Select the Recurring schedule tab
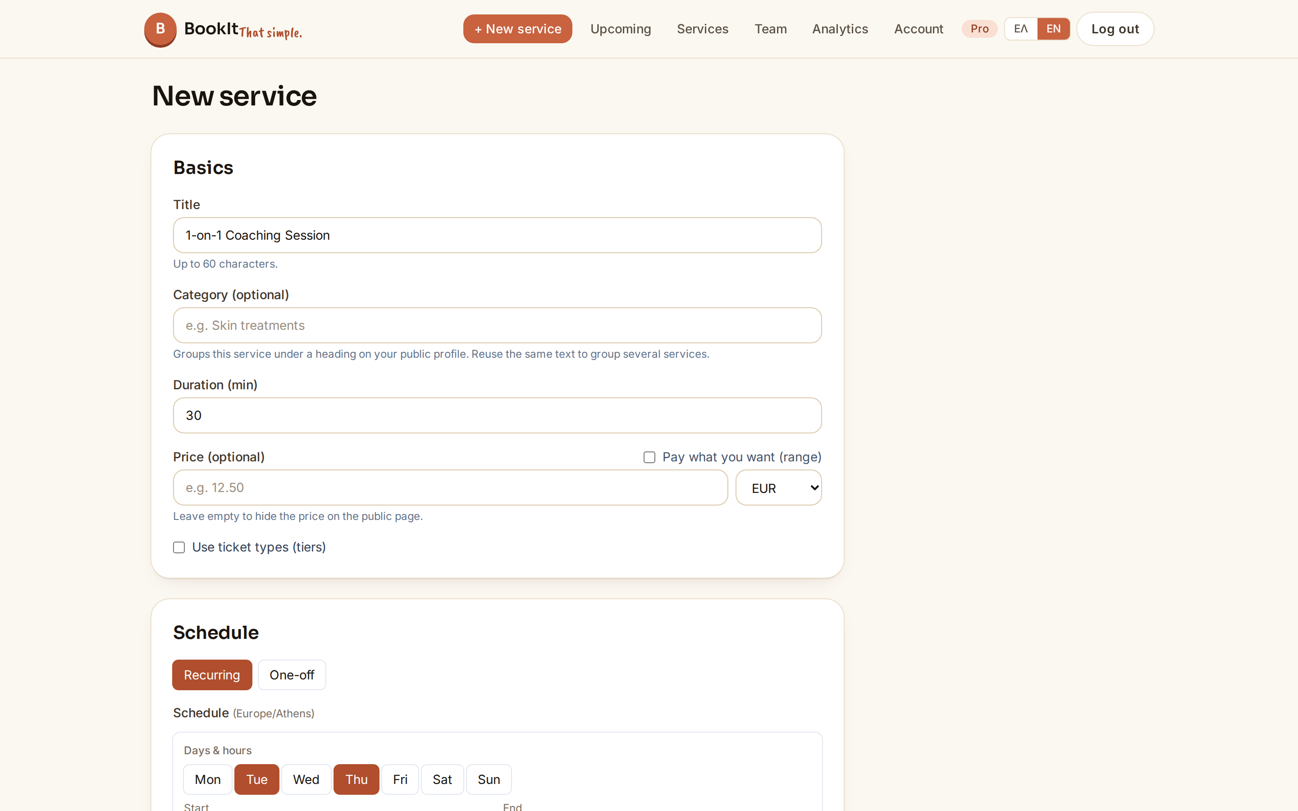The image size is (1298, 811). point(212,675)
